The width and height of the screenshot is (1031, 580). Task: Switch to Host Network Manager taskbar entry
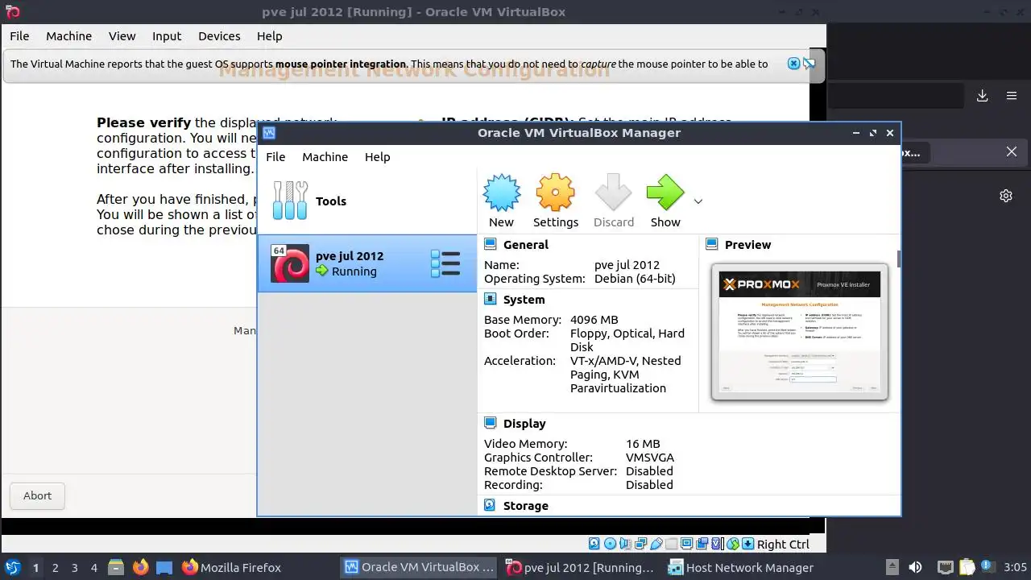tap(742, 567)
